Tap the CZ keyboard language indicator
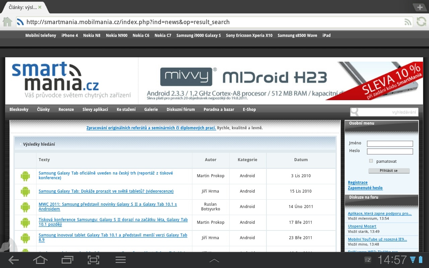Screen dimensions: 429x268 [368, 260]
